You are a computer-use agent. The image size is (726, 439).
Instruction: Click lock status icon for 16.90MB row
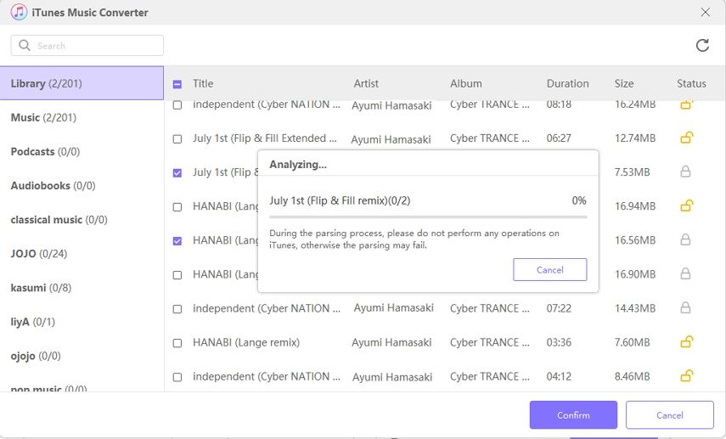coord(685,274)
